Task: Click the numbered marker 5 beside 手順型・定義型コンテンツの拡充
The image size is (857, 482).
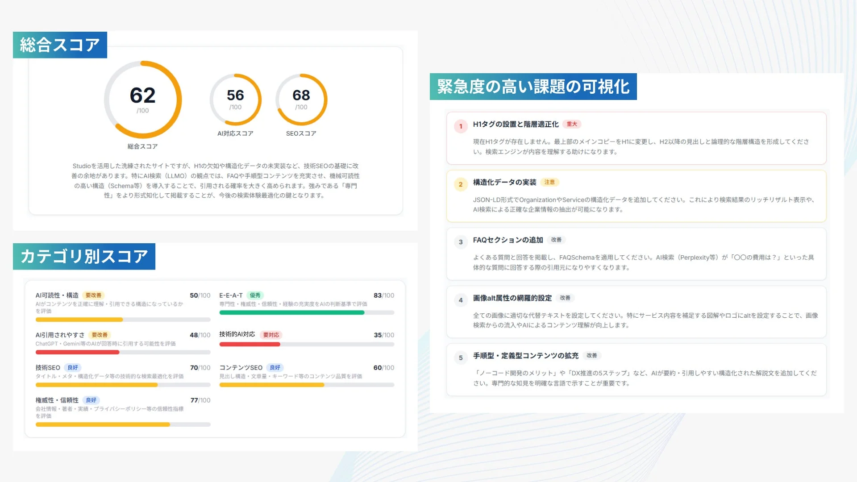Action: [460, 357]
